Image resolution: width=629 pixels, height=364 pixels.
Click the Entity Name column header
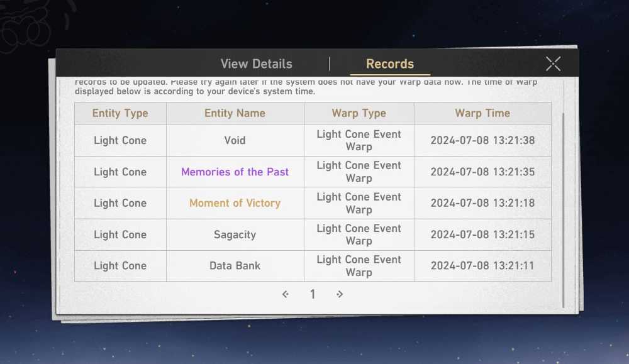pos(235,113)
